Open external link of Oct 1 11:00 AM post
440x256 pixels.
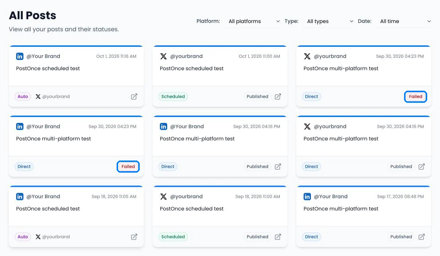coord(278,97)
